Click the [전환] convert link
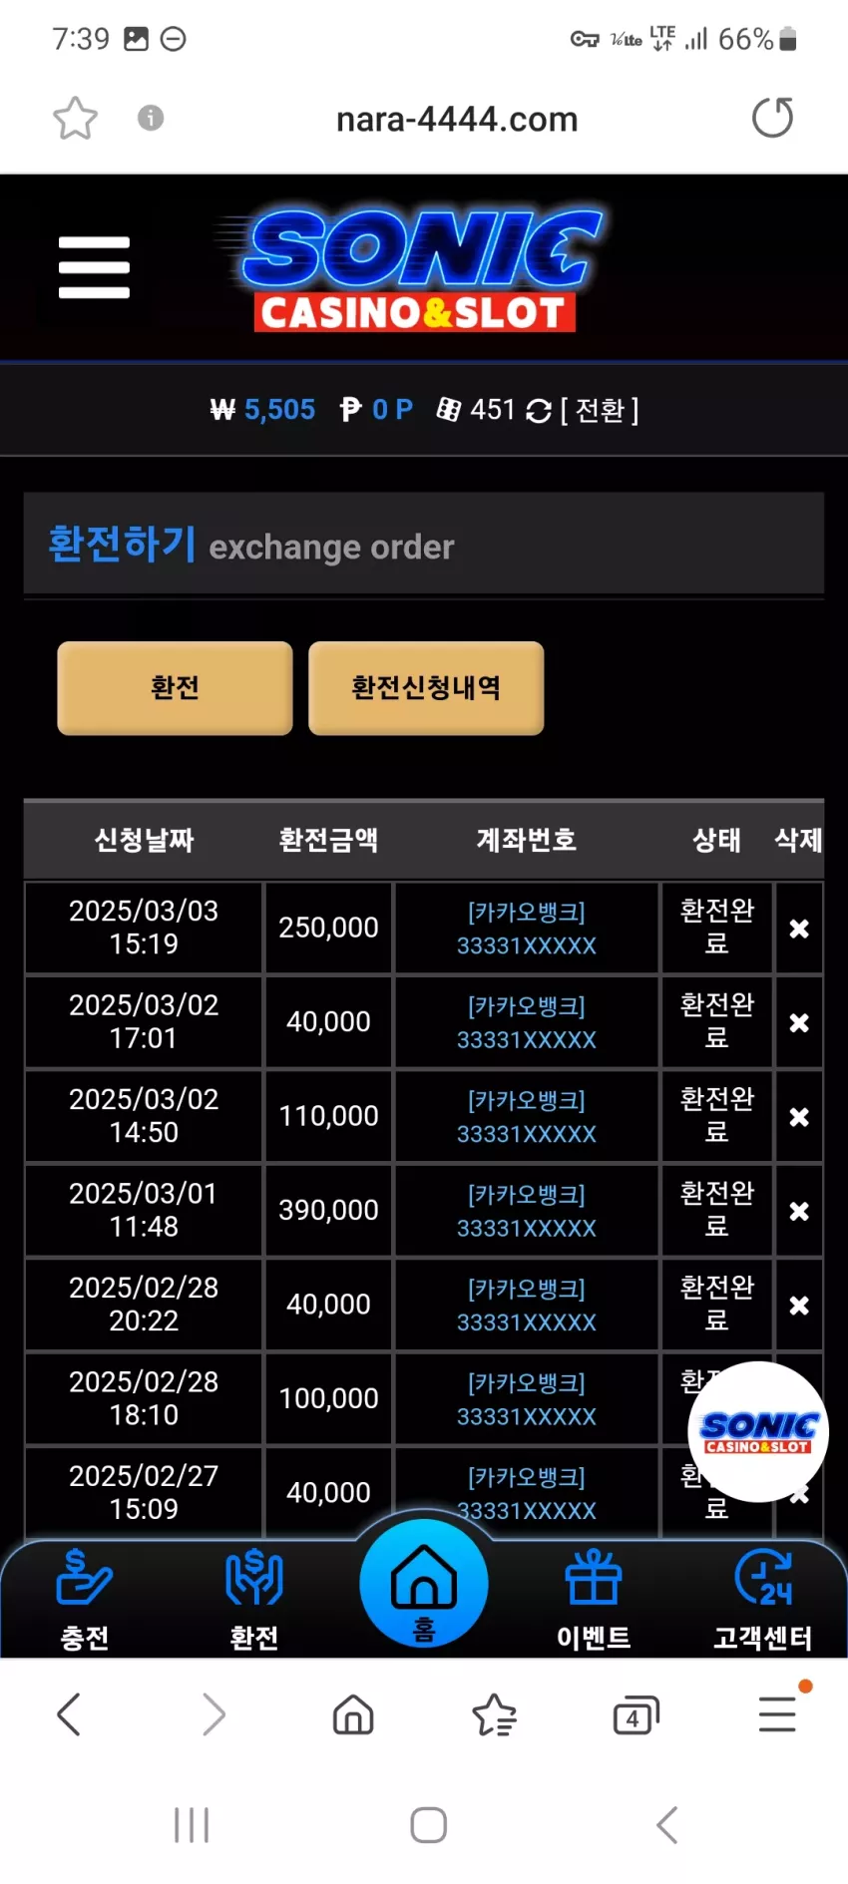This screenshot has width=848, height=1884. [600, 411]
